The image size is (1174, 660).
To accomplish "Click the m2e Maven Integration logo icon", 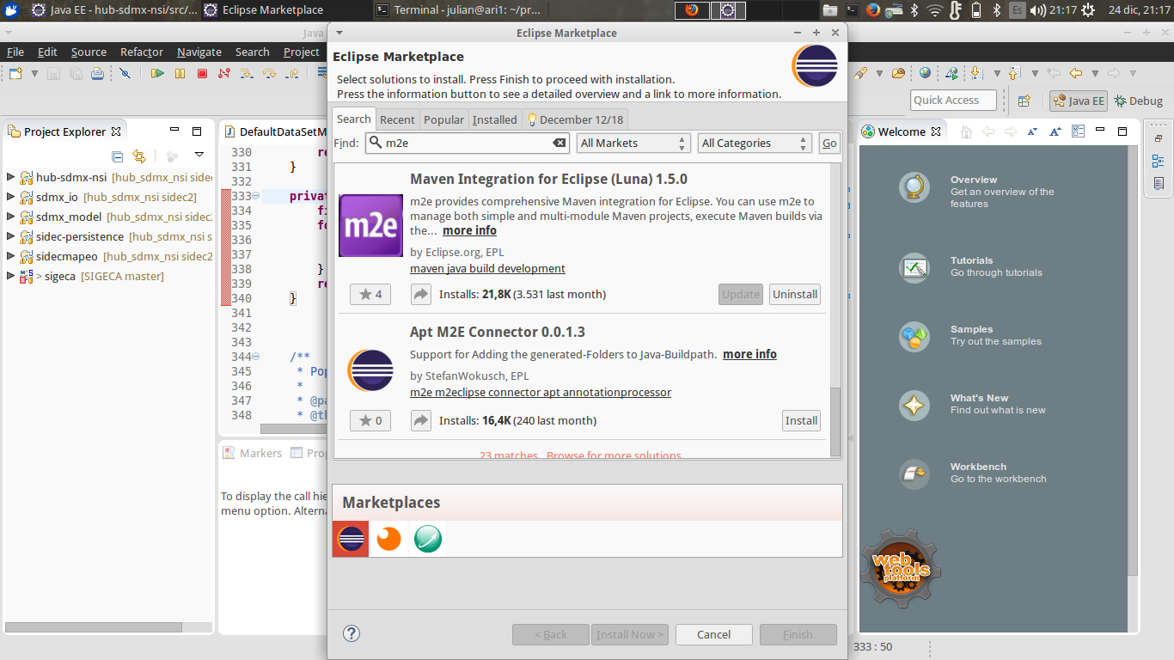I will click(x=370, y=226).
